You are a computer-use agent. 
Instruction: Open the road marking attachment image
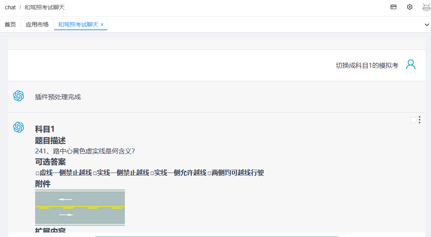point(80,207)
